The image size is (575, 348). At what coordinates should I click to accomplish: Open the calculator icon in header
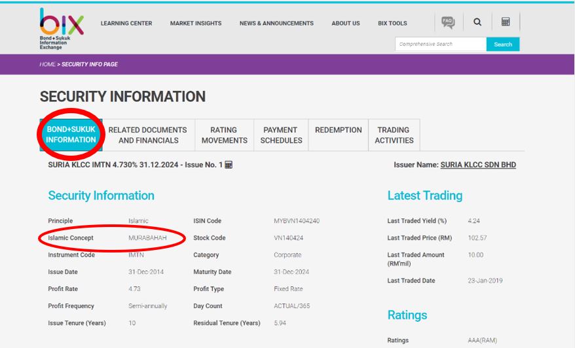pyautogui.click(x=506, y=22)
